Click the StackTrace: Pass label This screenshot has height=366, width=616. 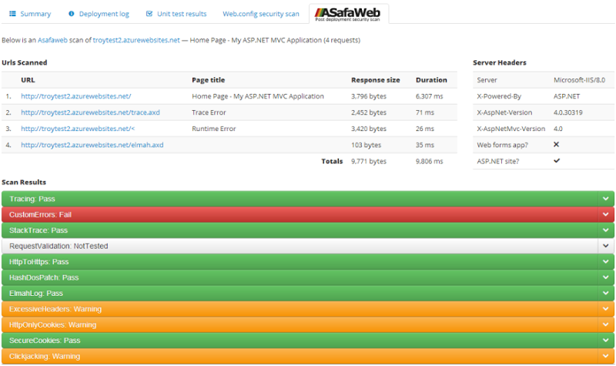click(x=38, y=230)
